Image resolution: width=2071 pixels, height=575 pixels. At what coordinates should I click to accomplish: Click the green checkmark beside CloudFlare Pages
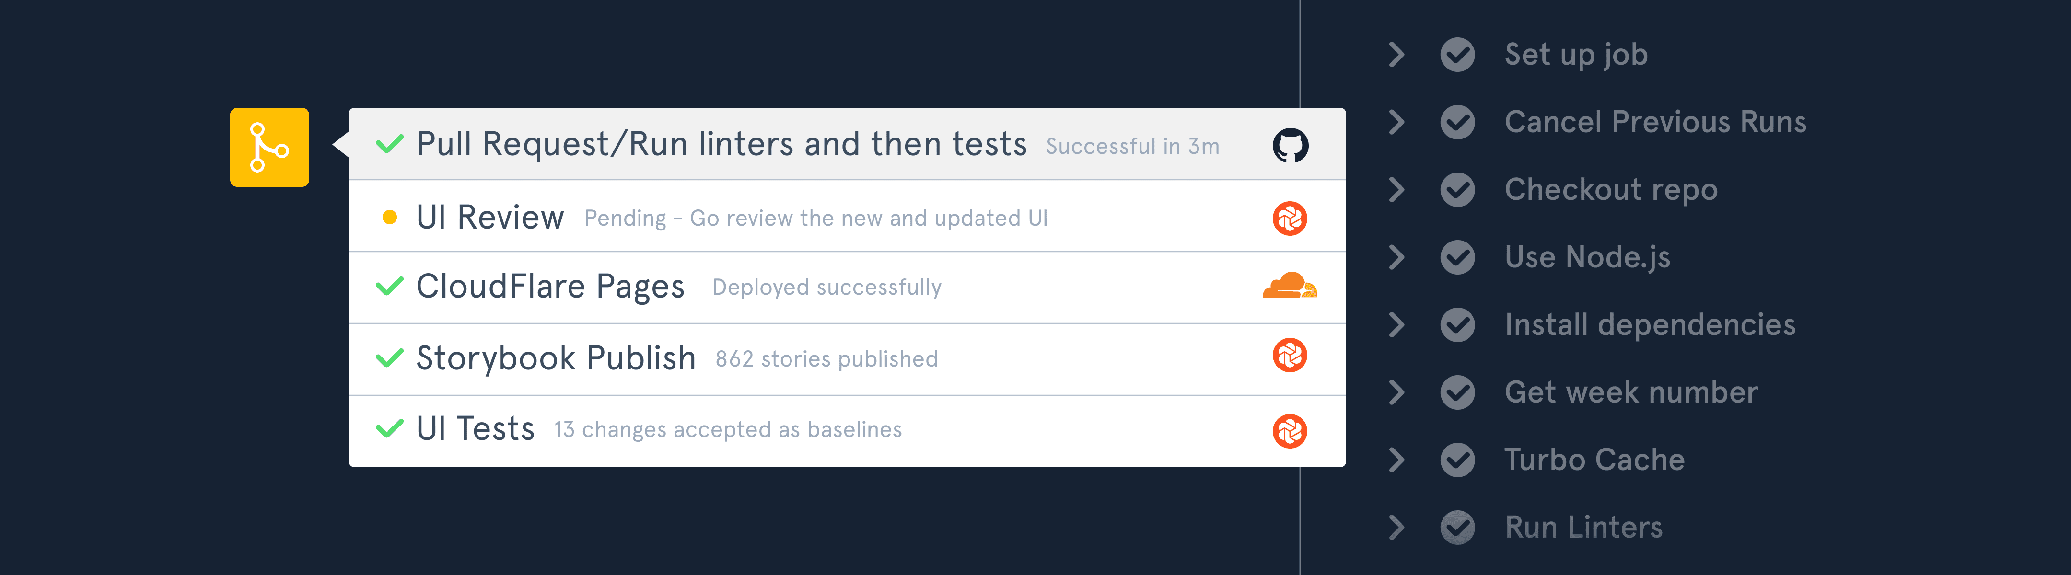point(389,287)
